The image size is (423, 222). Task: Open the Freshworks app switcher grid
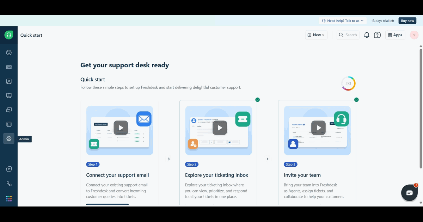9,199
